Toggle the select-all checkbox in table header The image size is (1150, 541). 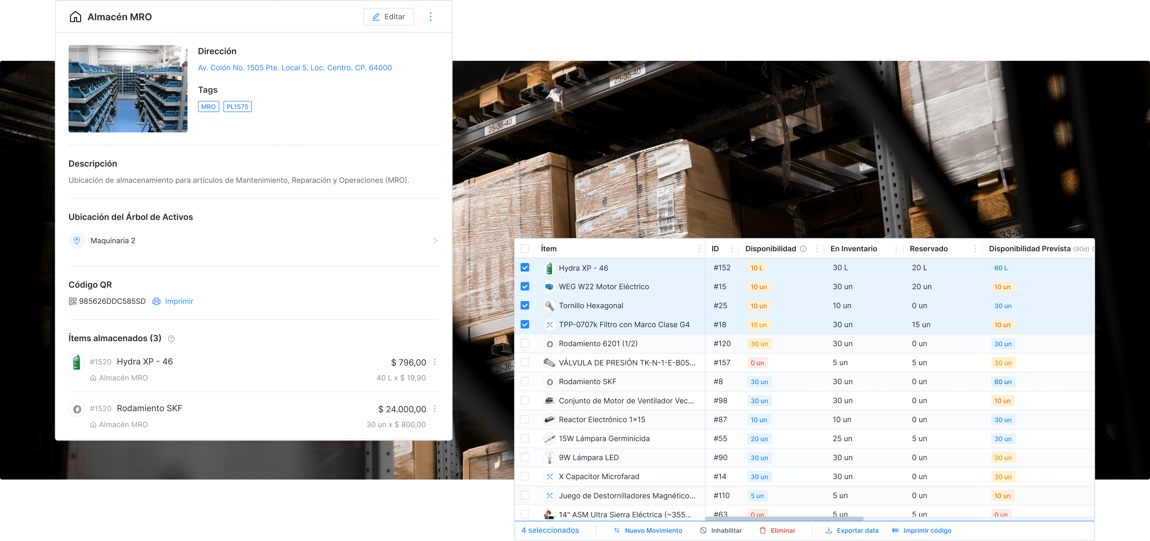(x=525, y=249)
